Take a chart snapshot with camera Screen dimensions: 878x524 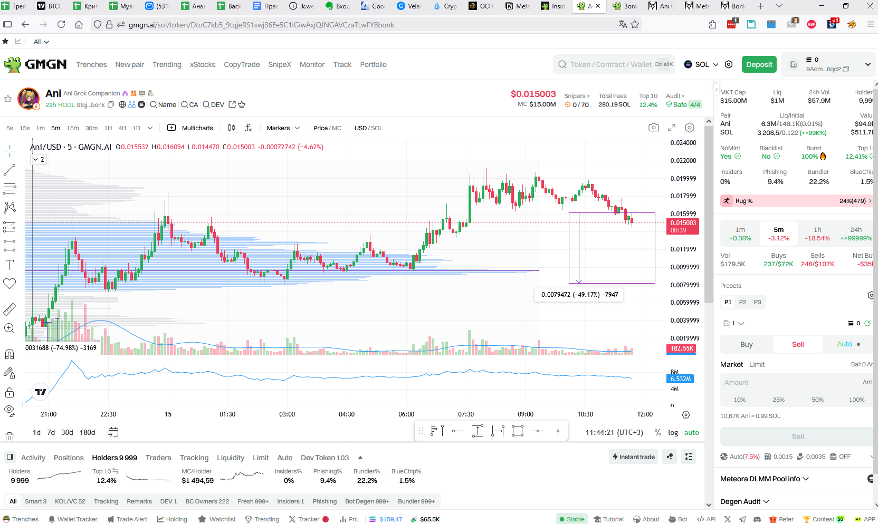tap(653, 128)
